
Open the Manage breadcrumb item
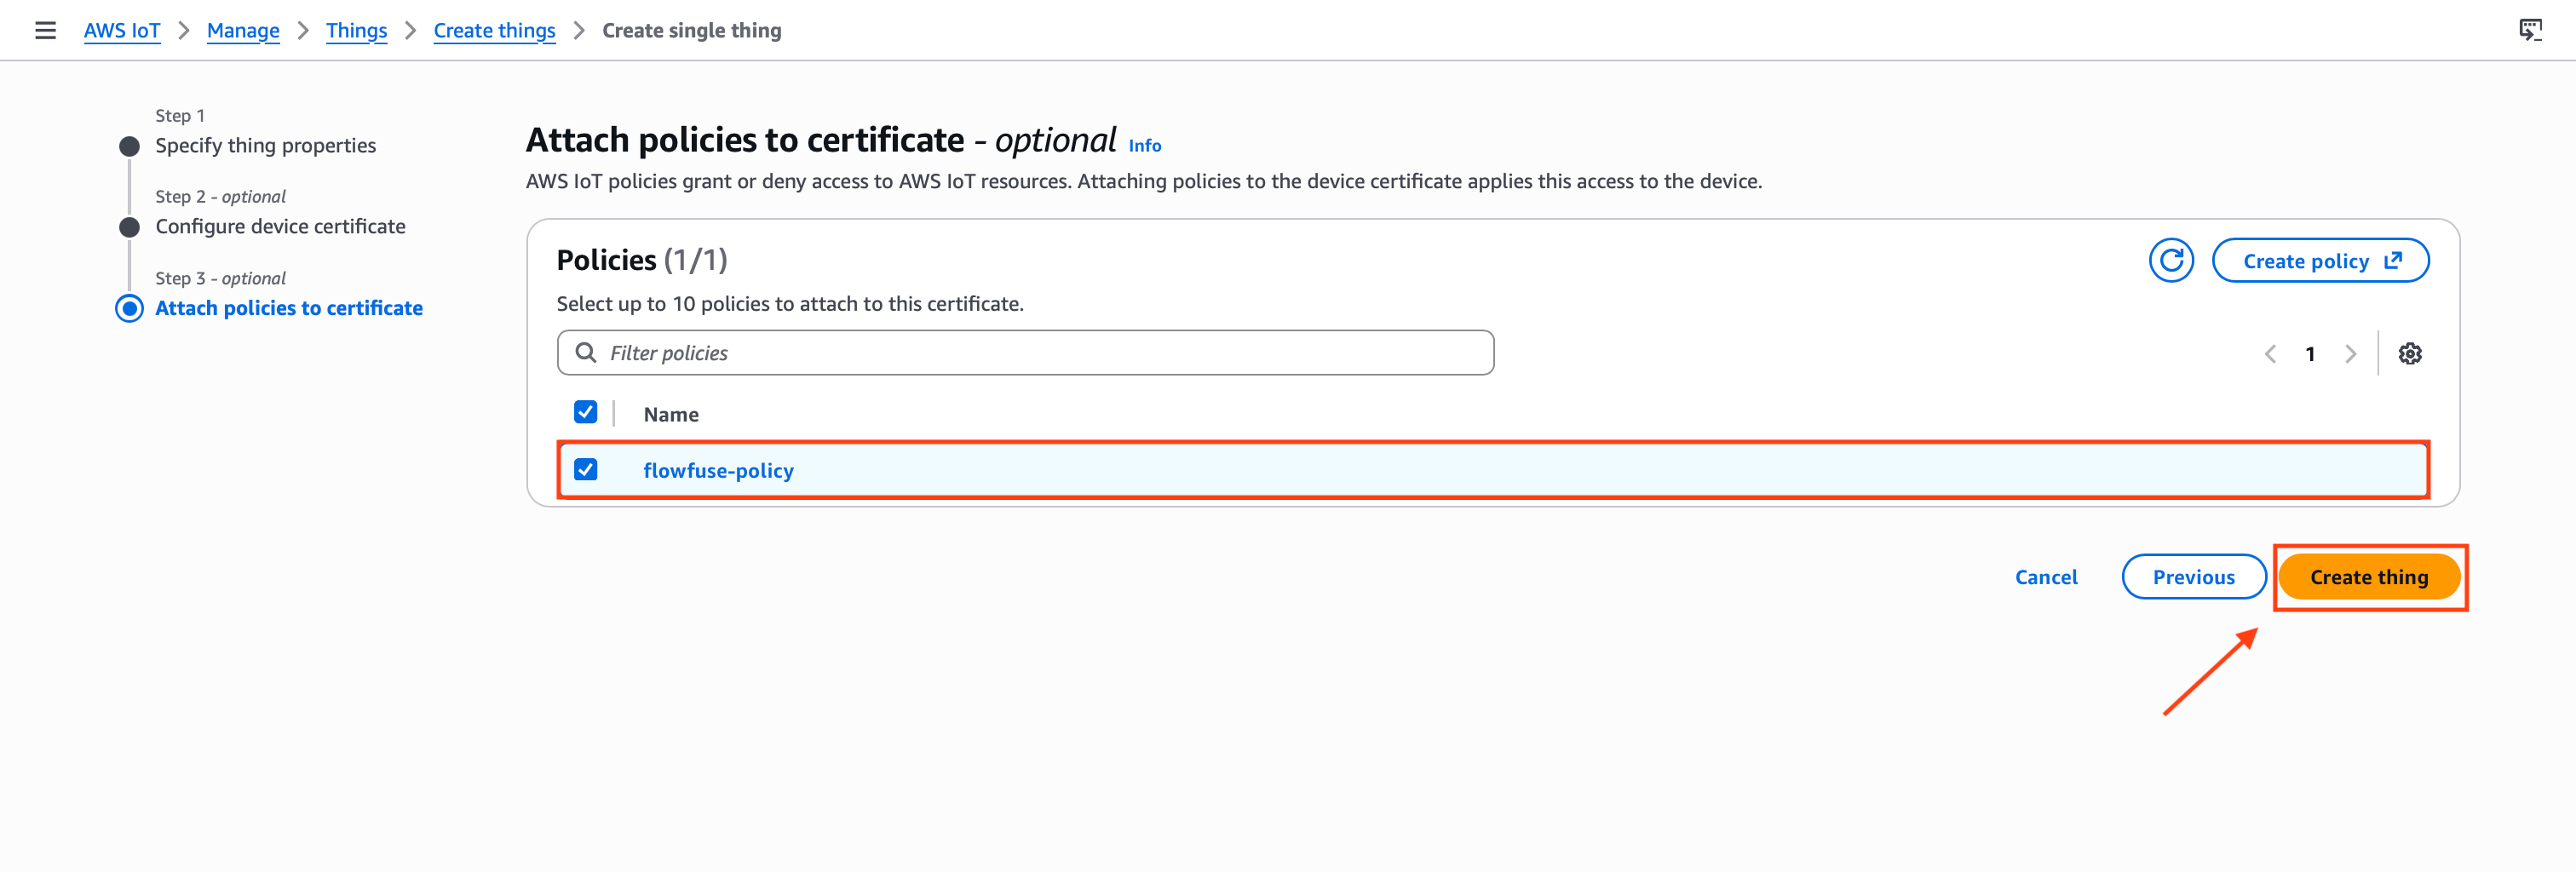pos(242,30)
